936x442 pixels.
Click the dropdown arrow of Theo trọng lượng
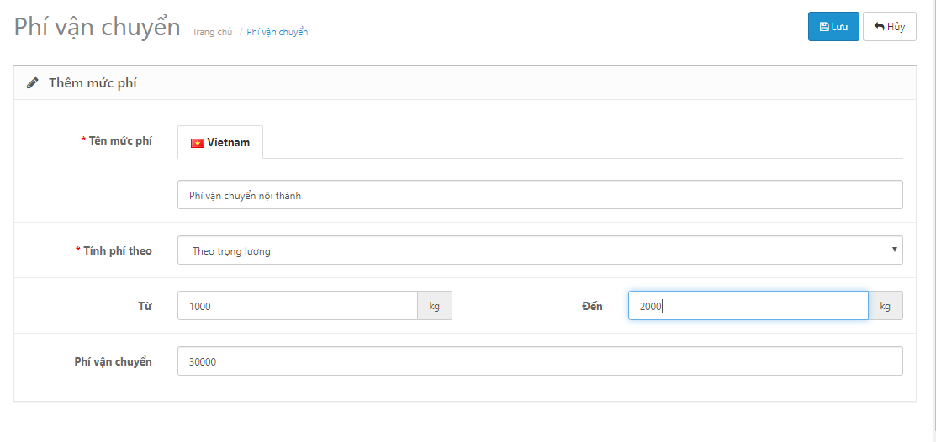(894, 250)
